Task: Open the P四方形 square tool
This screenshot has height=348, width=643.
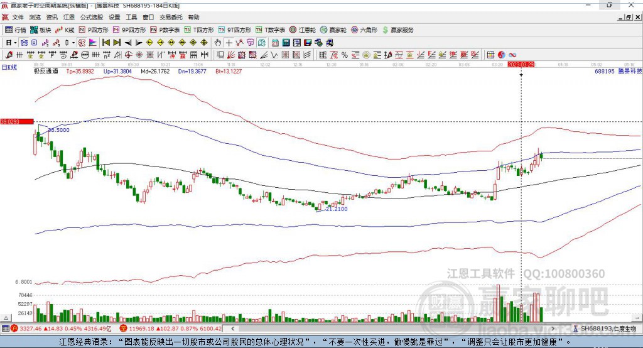Action: click(94, 30)
